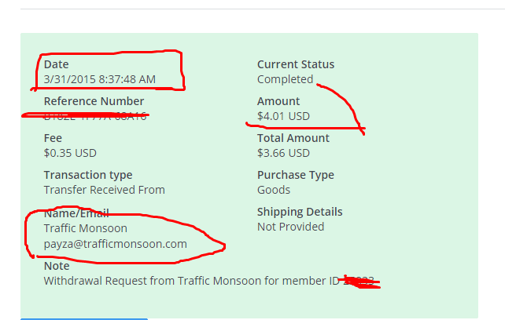Click the date value 3/31/2015 8:37:48 AM
The image size is (505, 320).
(x=99, y=79)
